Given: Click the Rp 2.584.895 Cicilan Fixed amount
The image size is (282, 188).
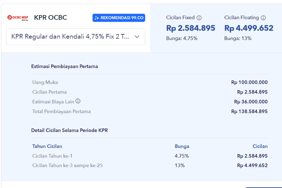Looking at the screenshot, I should click(x=190, y=28).
